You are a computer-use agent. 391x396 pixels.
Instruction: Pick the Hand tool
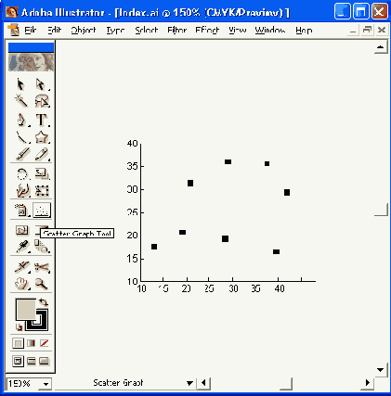(21, 284)
